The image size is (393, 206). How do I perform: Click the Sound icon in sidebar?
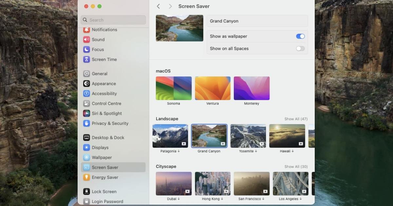[86, 40]
